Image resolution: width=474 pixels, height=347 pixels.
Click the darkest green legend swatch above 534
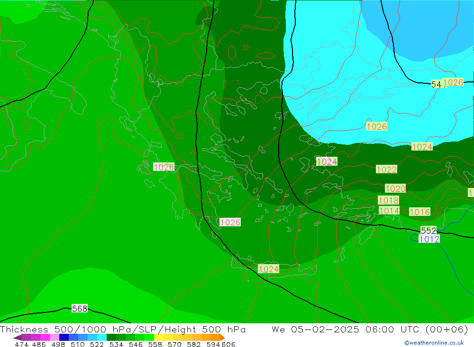111,338
